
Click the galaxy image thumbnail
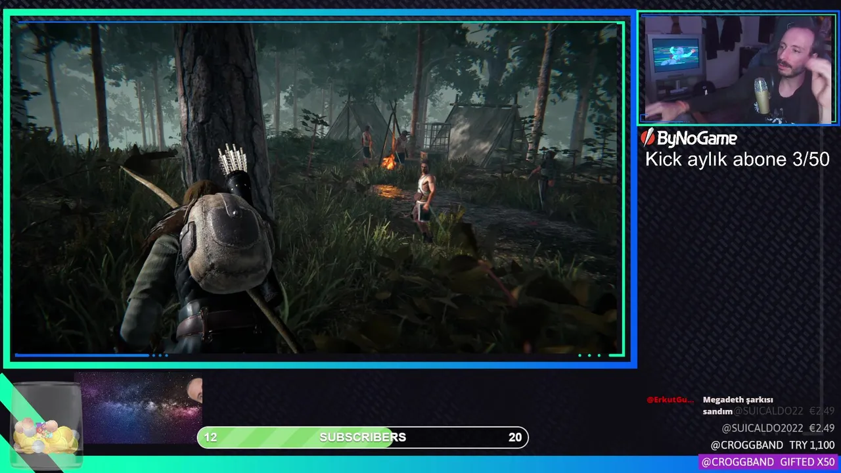click(x=138, y=409)
